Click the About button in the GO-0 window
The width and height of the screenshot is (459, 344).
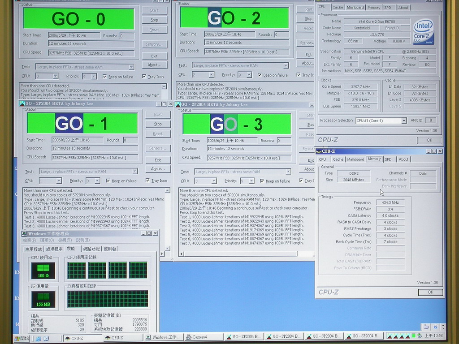pos(154,64)
